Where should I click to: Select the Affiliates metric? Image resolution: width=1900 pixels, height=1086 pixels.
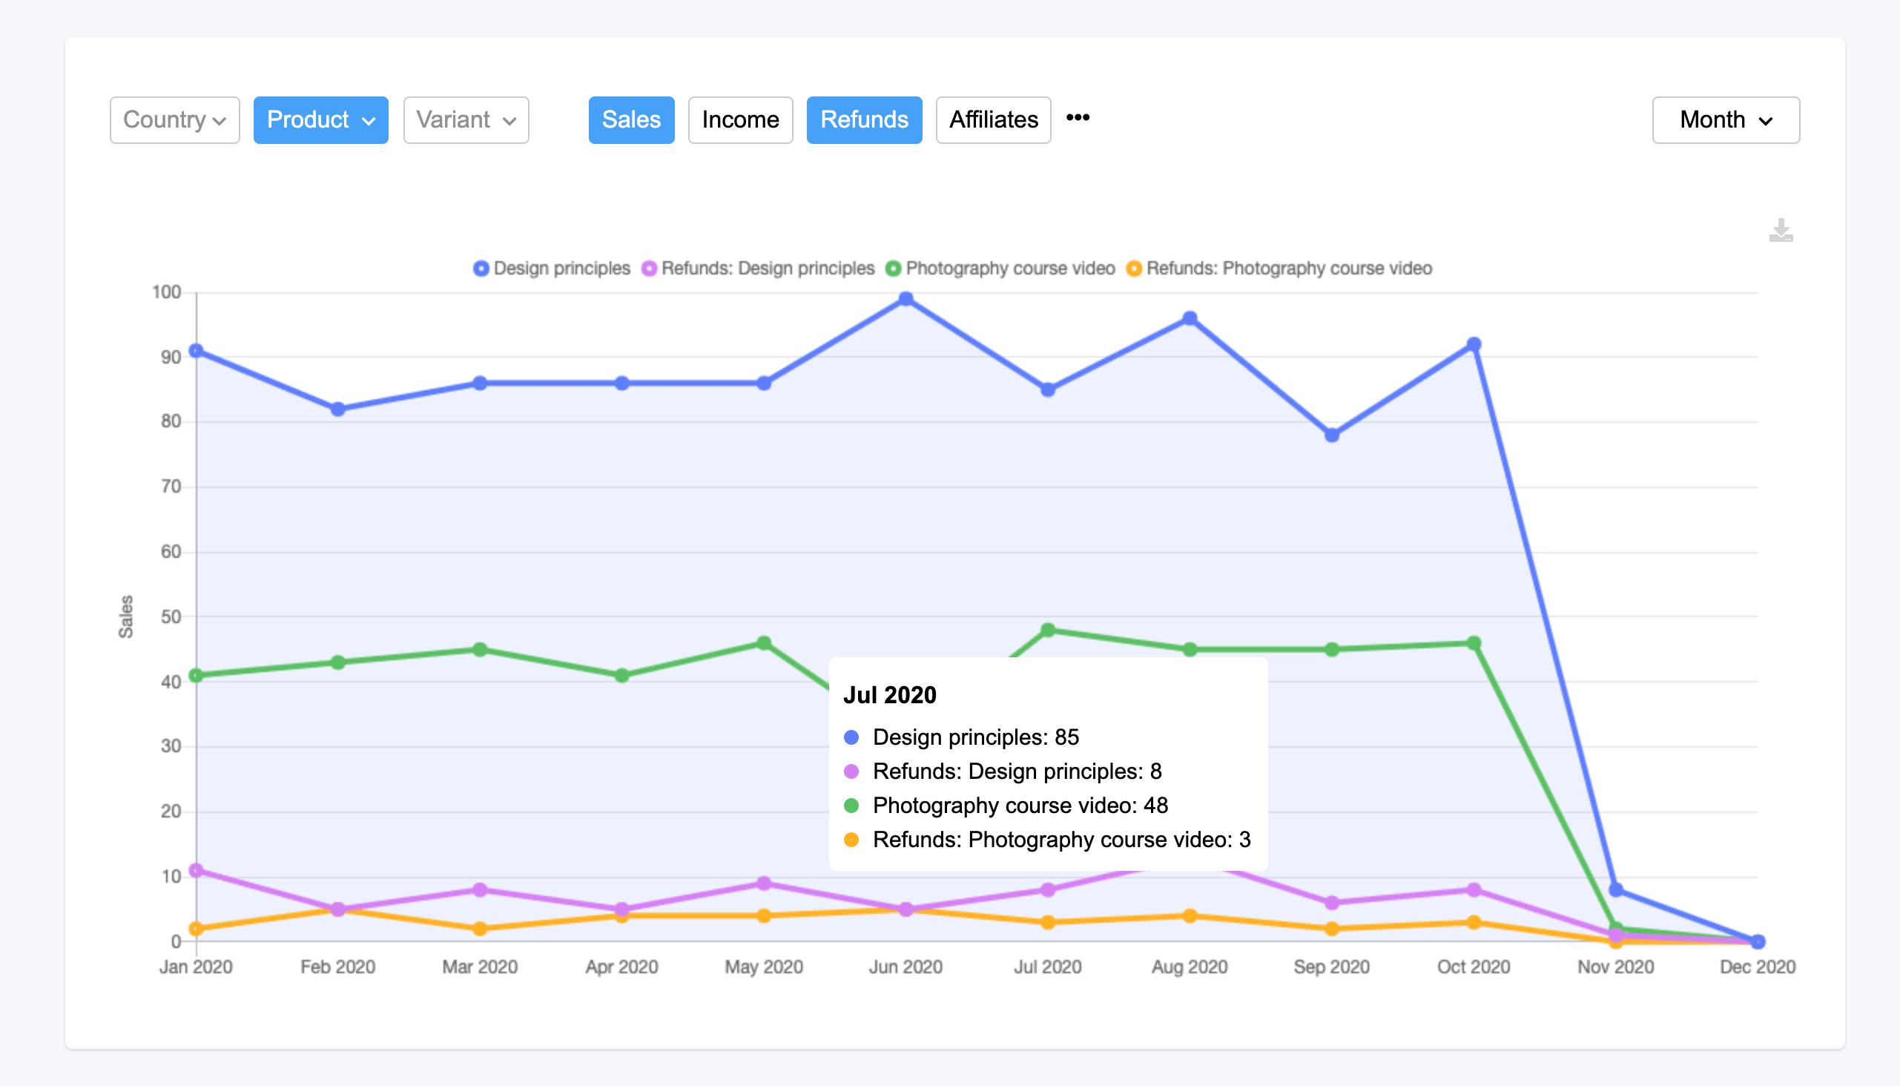point(993,119)
